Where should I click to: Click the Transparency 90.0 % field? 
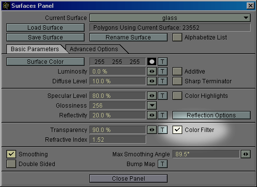click(x=118, y=130)
